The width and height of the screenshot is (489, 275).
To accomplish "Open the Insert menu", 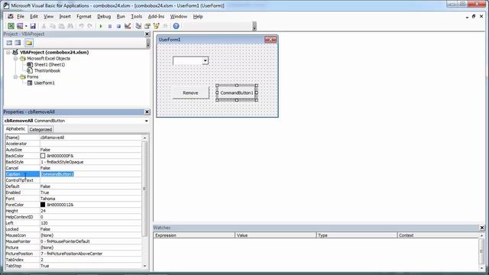I will [65, 17].
